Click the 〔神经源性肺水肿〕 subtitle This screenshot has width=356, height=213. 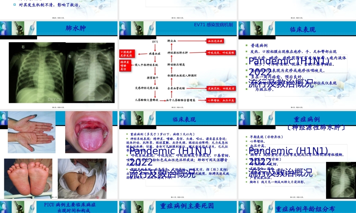pos(316,127)
